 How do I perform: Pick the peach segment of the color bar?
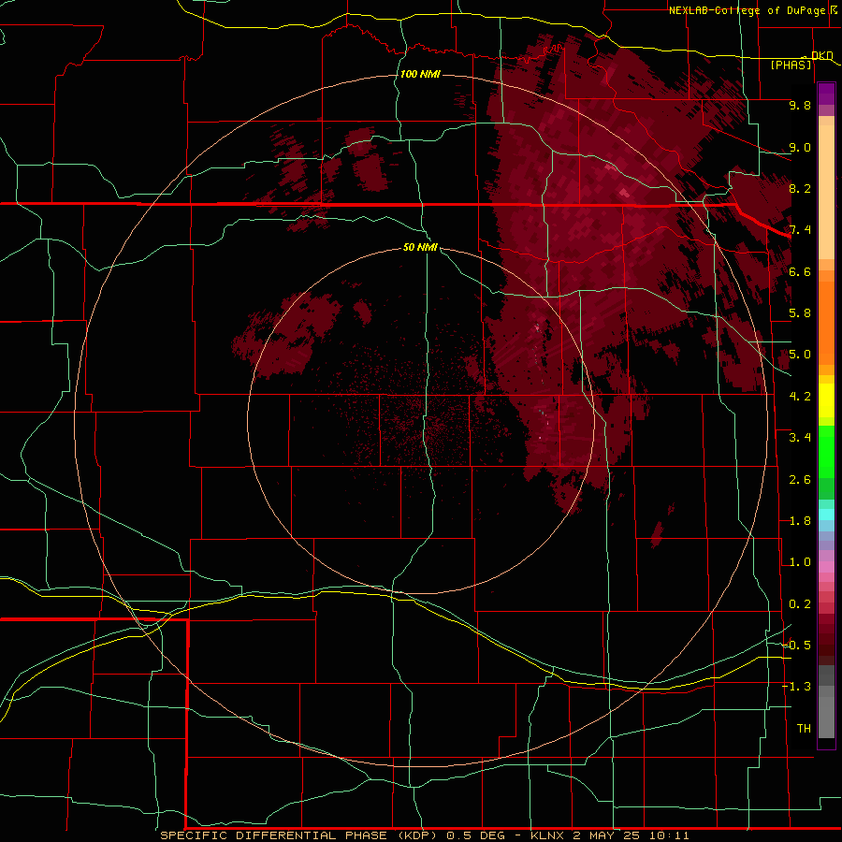(826, 192)
